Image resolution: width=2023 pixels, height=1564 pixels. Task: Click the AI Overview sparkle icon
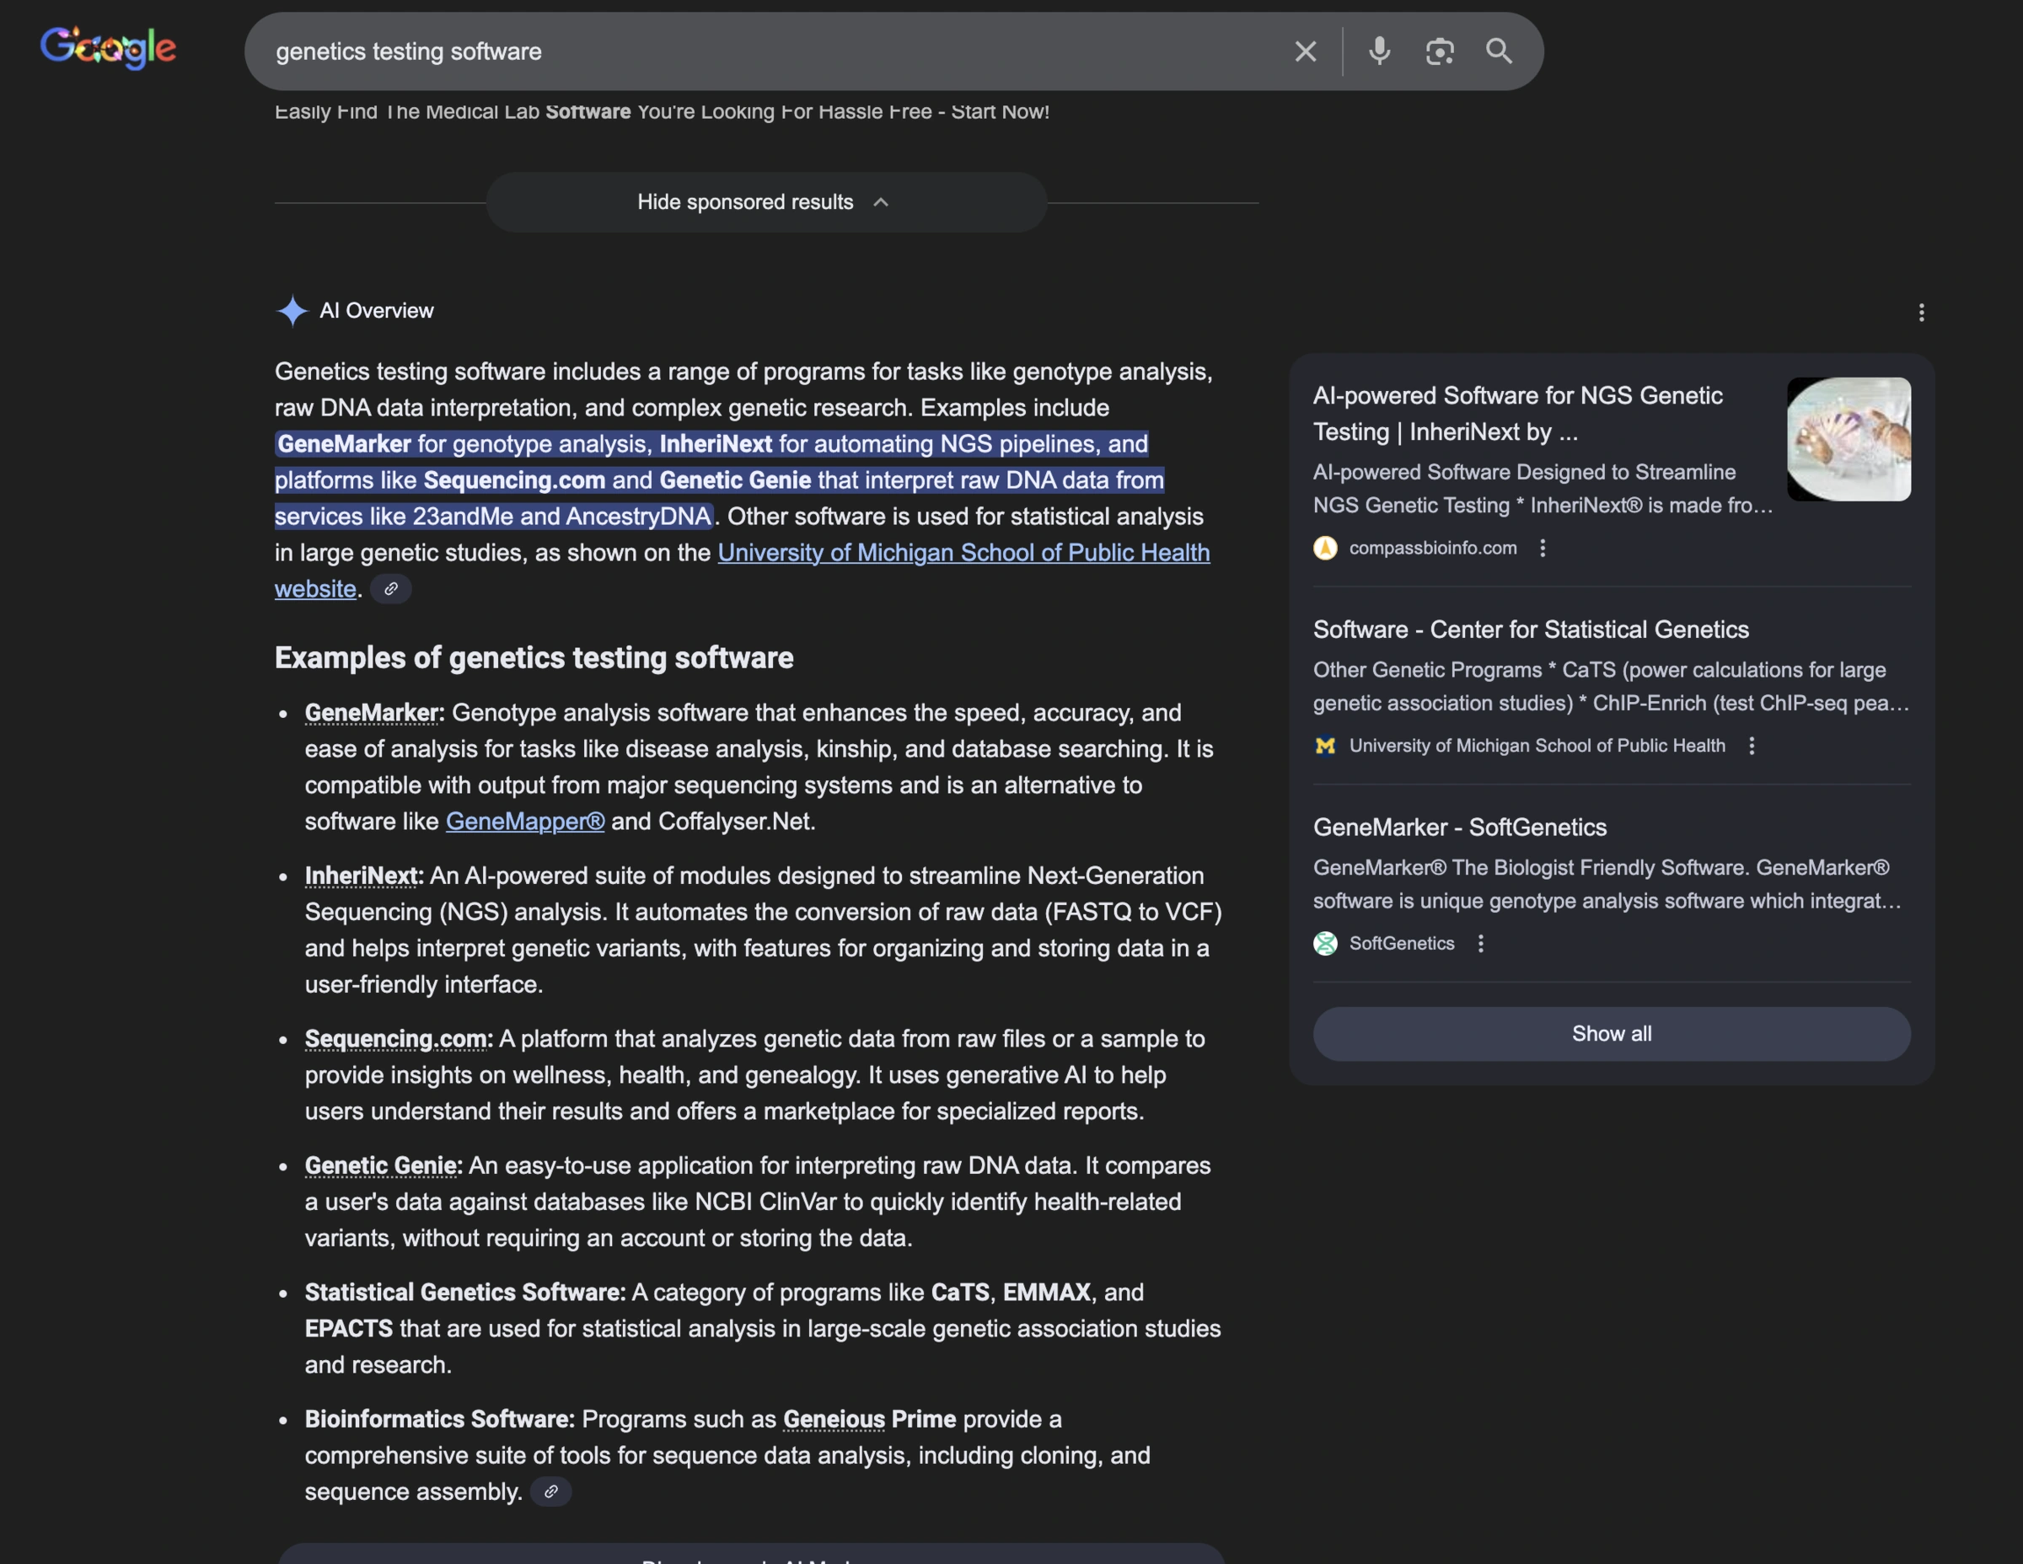coord(292,311)
